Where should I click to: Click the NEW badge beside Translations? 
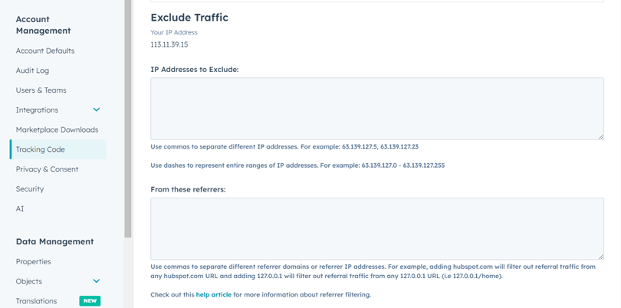[x=90, y=301]
